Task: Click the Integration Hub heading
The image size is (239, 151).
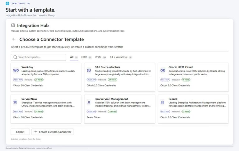Action: pyautogui.click(x=33, y=25)
